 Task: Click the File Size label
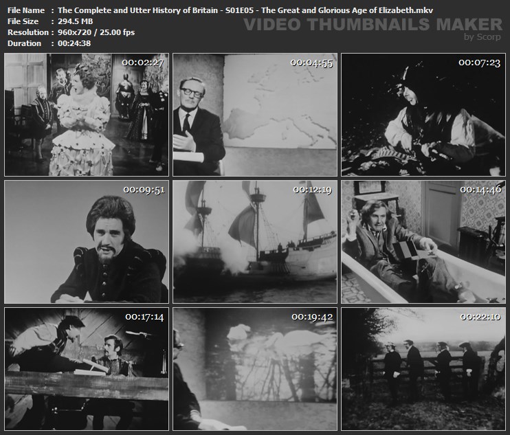pos(23,21)
